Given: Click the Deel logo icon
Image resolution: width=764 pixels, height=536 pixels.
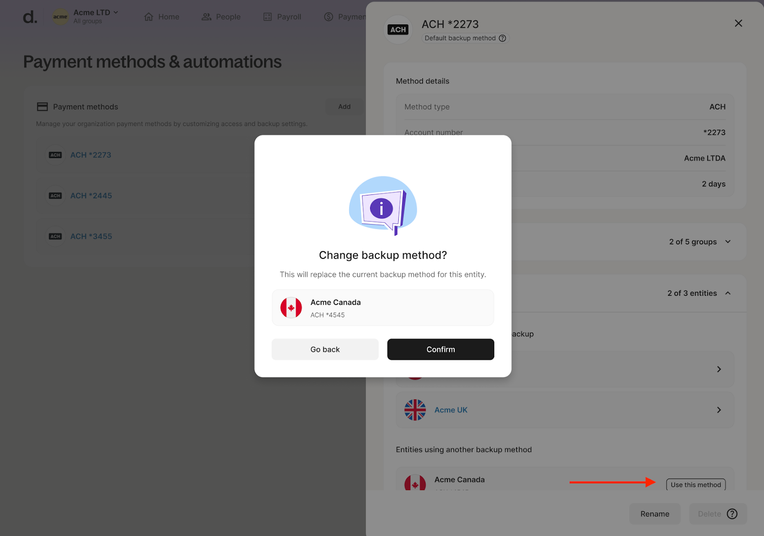Looking at the screenshot, I should pos(30,17).
